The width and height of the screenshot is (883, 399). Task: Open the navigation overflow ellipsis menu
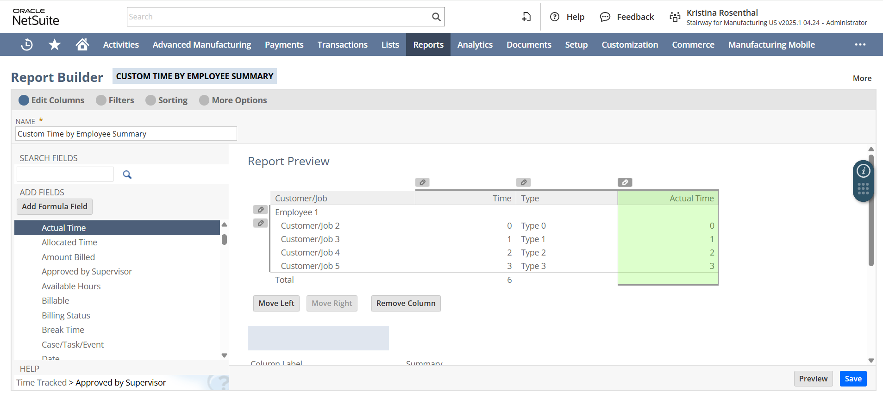(x=860, y=44)
